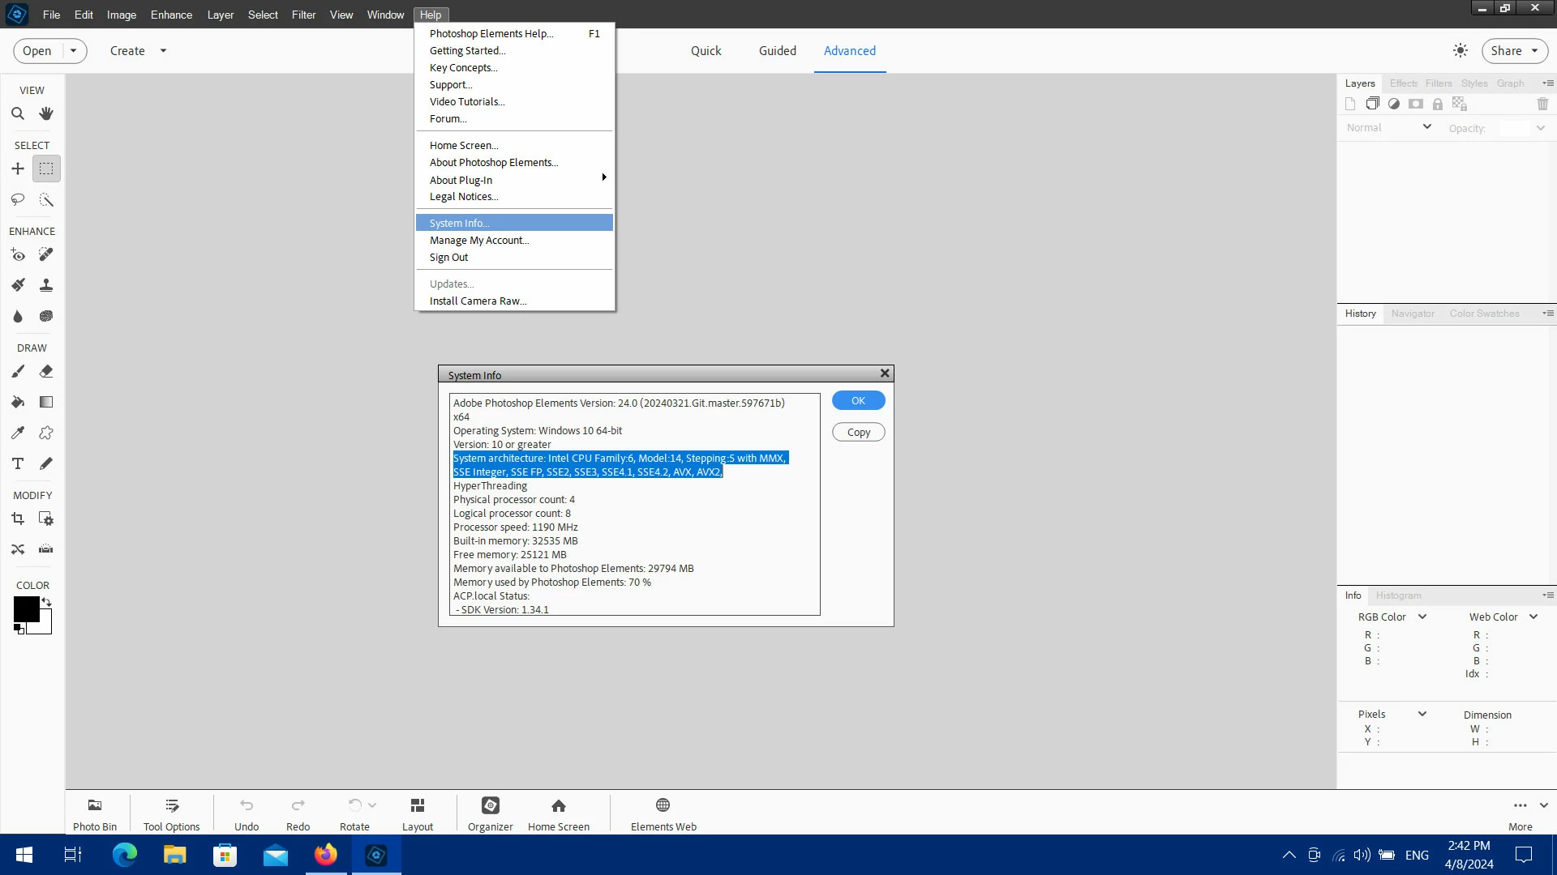This screenshot has width=1557, height=875.
Task: Expand the RGB Color mode dropdown
Action: click(1422, 617)
